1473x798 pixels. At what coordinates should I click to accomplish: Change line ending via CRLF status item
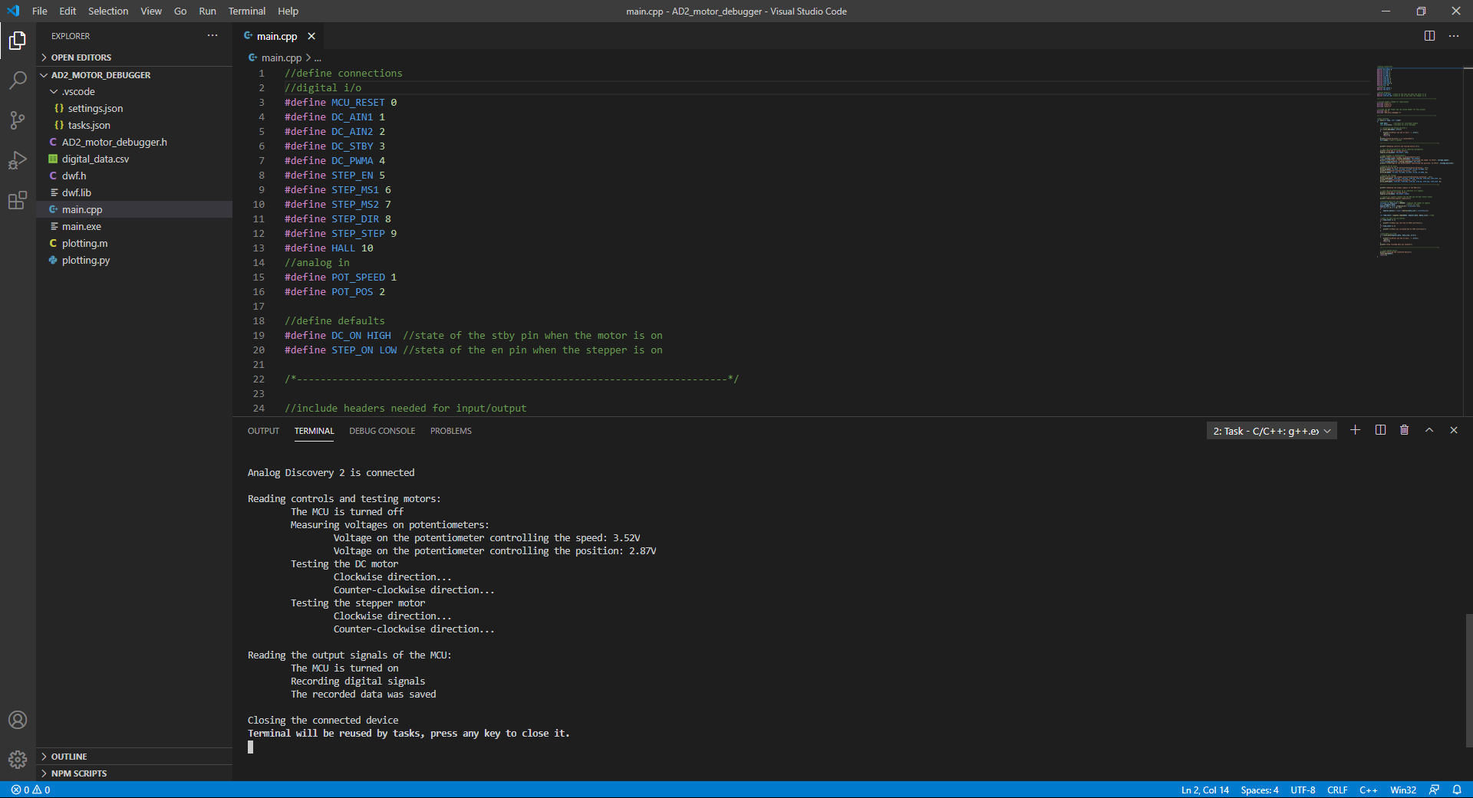tap(1337, 790)
